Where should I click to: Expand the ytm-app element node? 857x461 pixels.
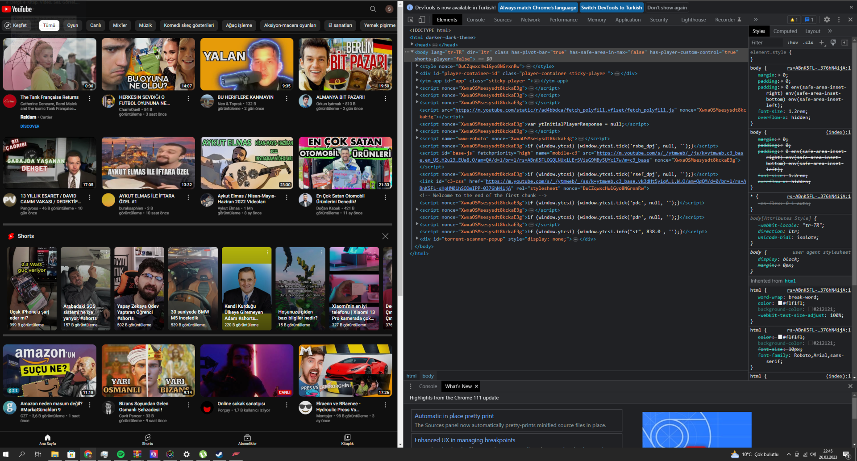(x=417, y=80)
